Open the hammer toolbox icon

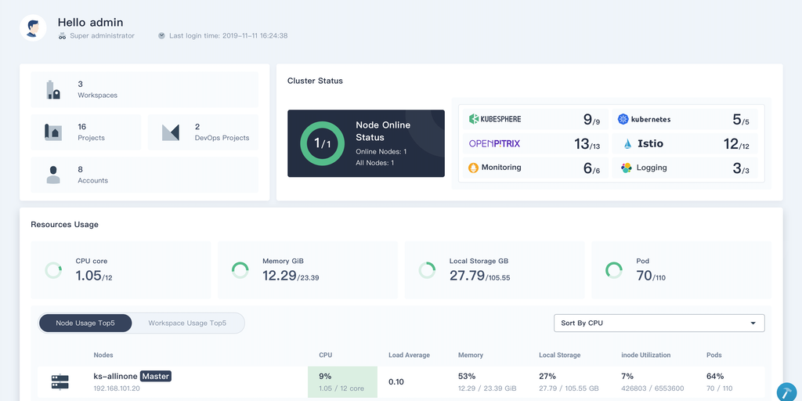(786, 391)
